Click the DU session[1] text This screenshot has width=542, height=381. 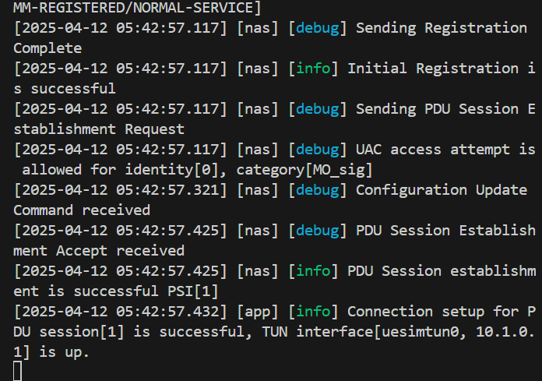[69, 332]
